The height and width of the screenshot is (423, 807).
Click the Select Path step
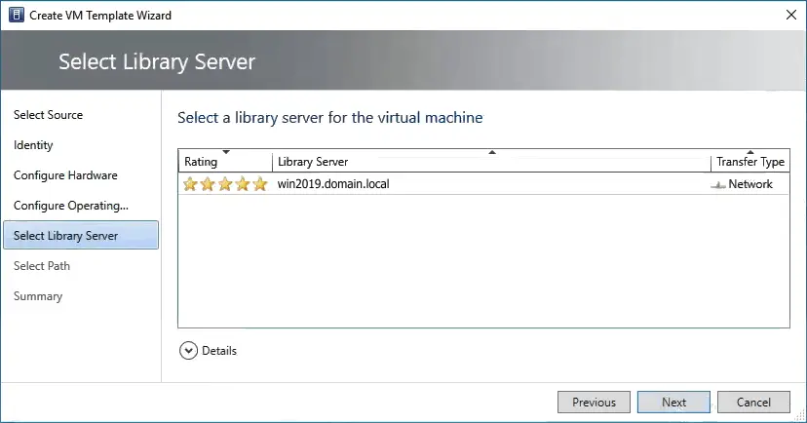pyautogui.click(x=42, y=266)
